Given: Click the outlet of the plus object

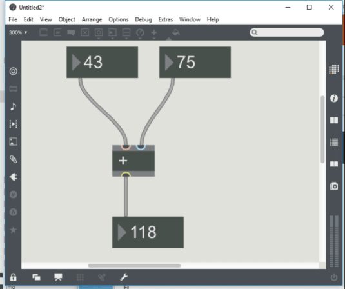Looking at the screenshot, I should tap(126, 175).
